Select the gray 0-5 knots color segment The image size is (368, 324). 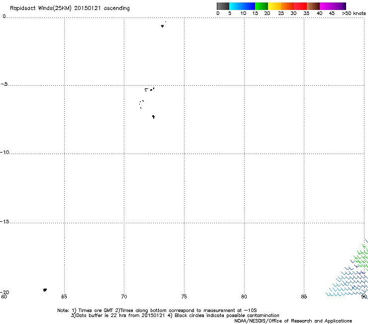coord(223,6)
